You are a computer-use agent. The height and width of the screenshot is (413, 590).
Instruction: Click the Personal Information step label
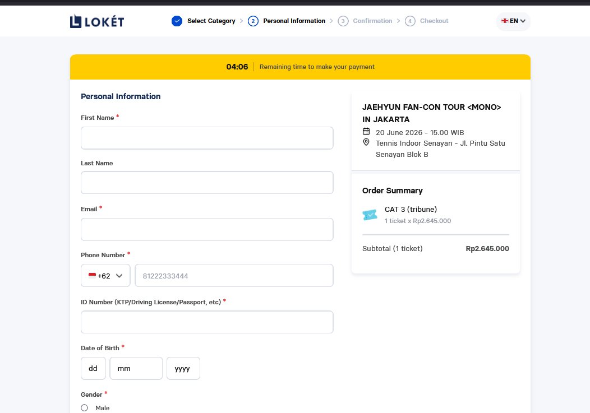tap(294, 21)
